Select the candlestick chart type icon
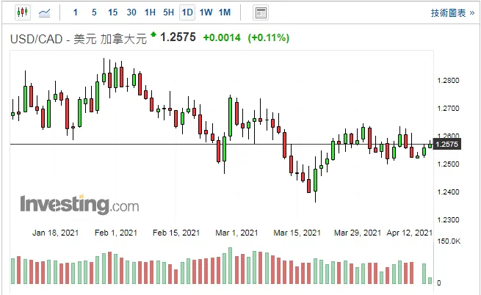The height and width of the screenshot is (295, 481). click(x=23, y=12)
